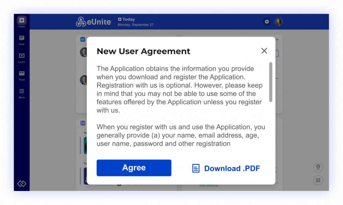
Task: Click the first announcement author avatar
Action: coord(83,52)
